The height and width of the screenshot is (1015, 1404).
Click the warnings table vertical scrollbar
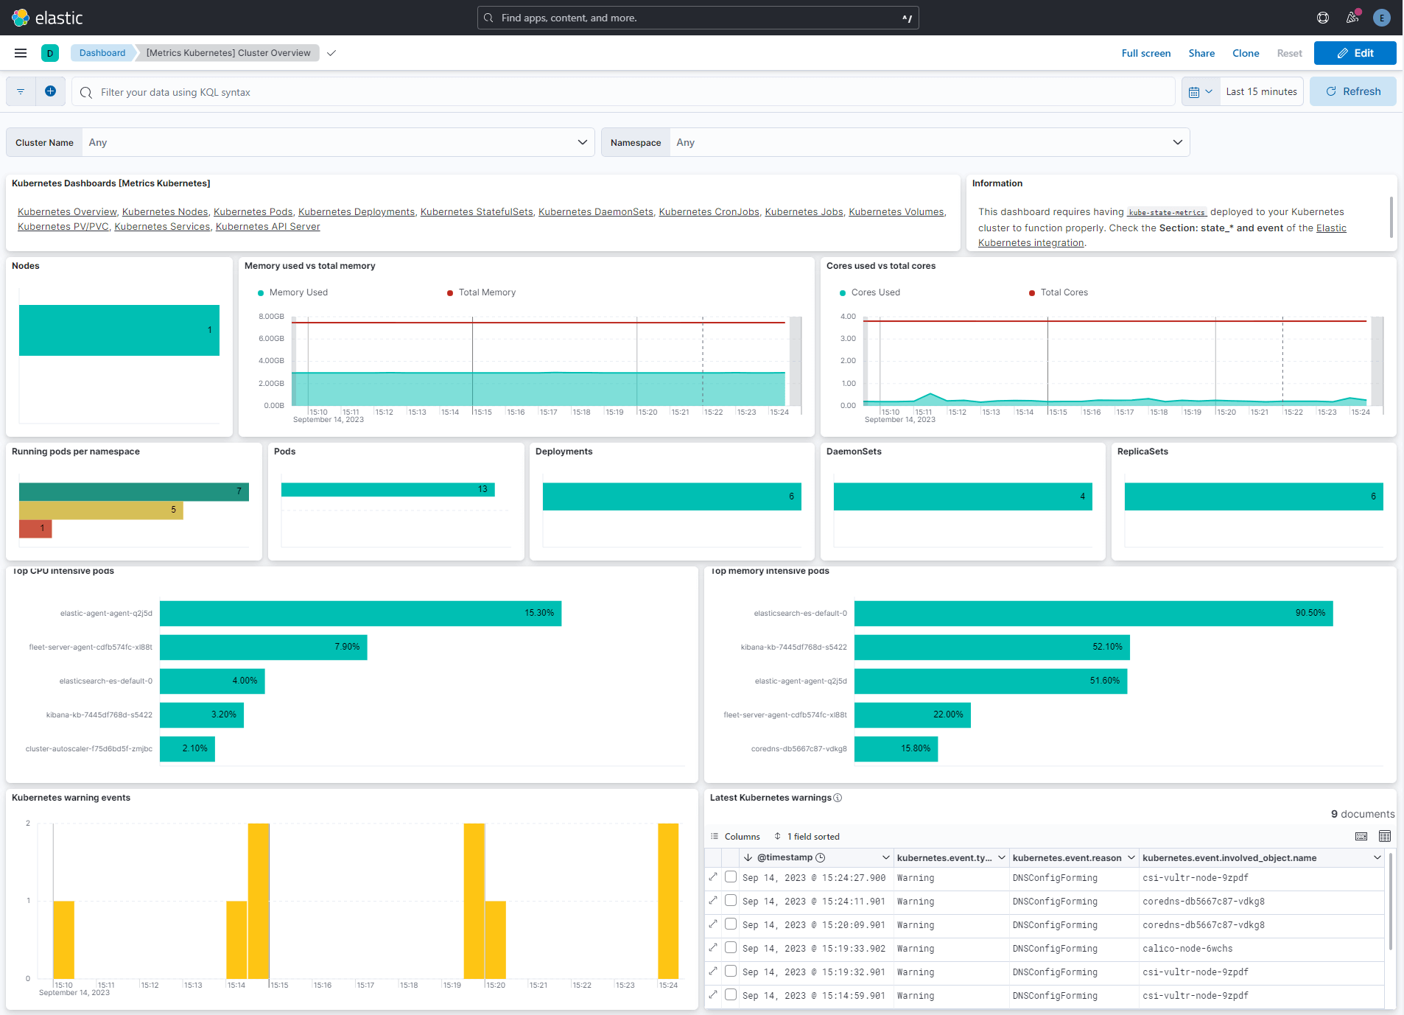[1390, 902]
